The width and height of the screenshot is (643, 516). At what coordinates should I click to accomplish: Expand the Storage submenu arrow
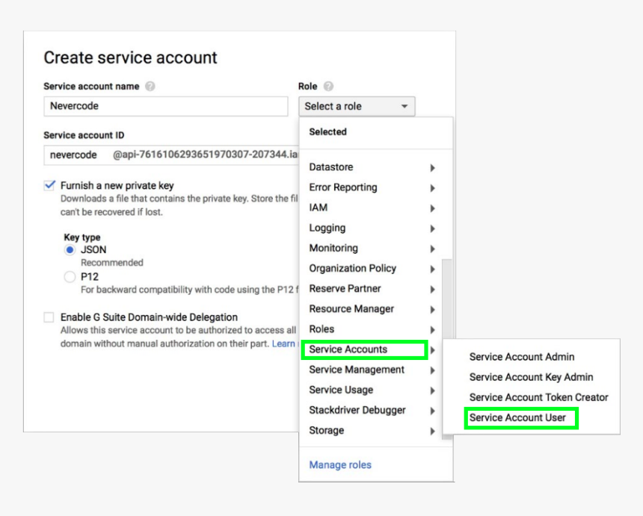click(433, 431)
